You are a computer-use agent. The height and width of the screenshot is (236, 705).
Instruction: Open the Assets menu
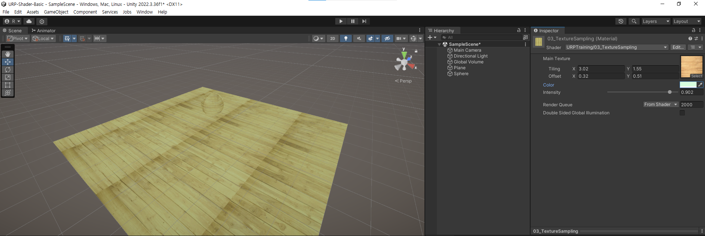[33, 12]
